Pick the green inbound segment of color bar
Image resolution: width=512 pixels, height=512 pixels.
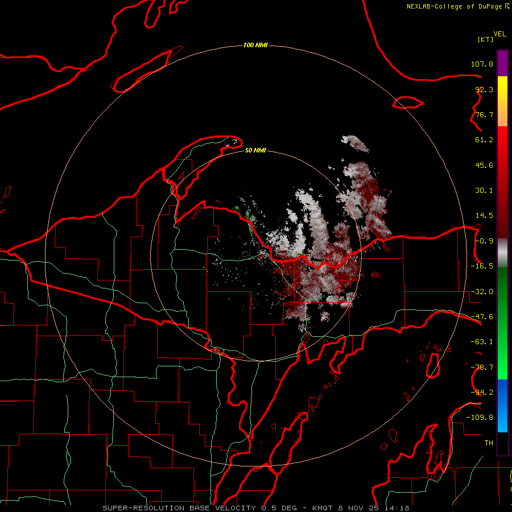(502, 323)
